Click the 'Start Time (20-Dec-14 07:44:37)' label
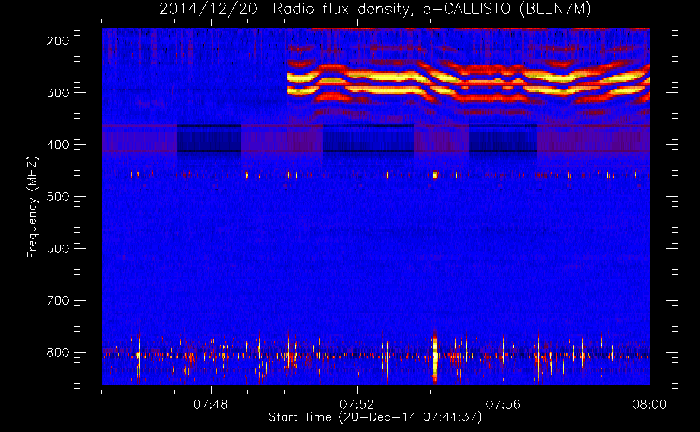Screen dimensions: 700x432 click(x=375, y=417)
